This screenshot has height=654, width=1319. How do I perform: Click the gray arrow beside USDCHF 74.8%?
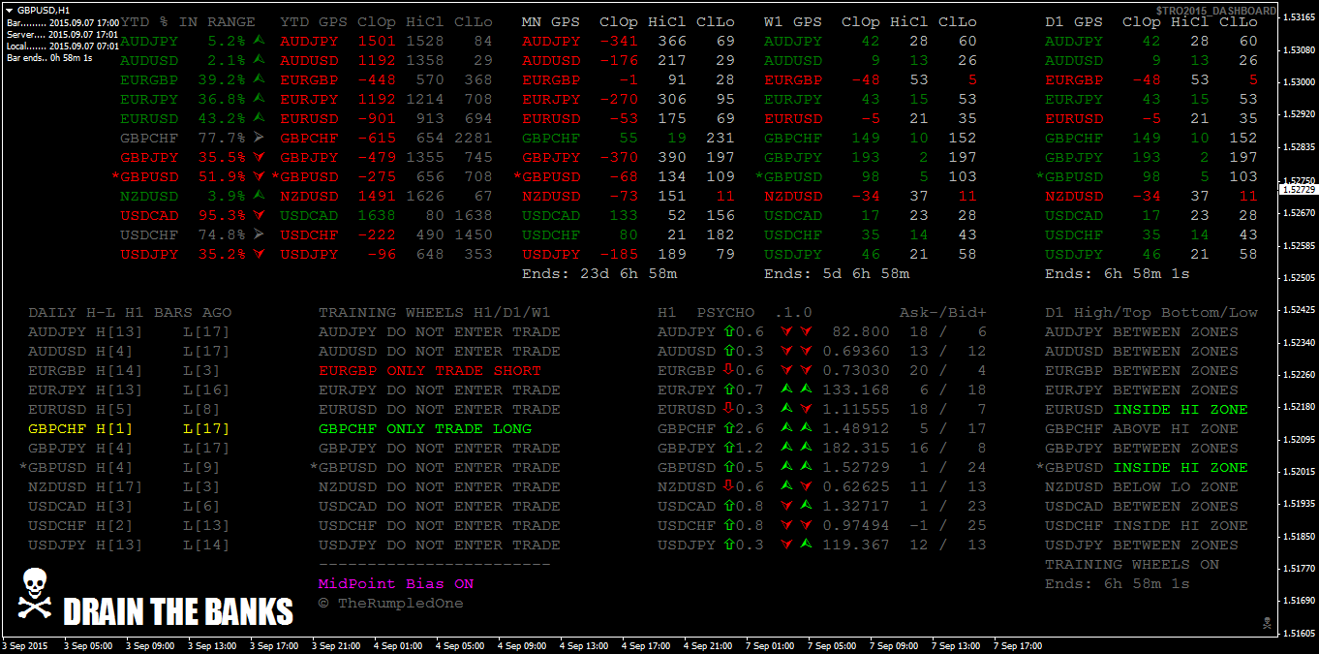click(x=259, y=234)
